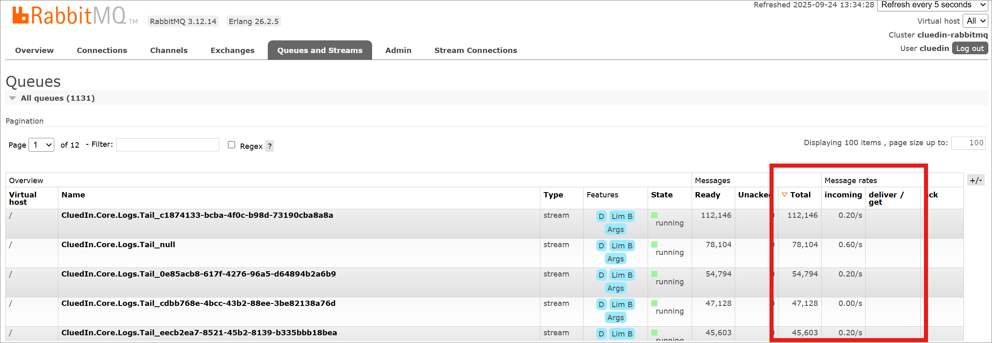
Task: Click the Args badge in first queue row
Action: pos(615,230)
